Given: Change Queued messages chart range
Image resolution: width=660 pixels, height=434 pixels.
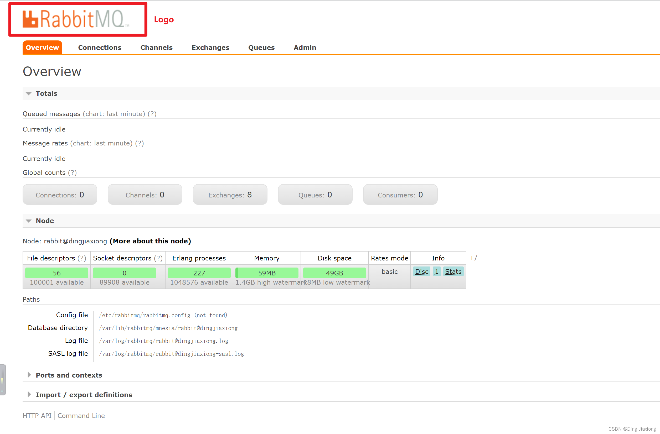Looking at the screenshot, I should pos(114,114).
